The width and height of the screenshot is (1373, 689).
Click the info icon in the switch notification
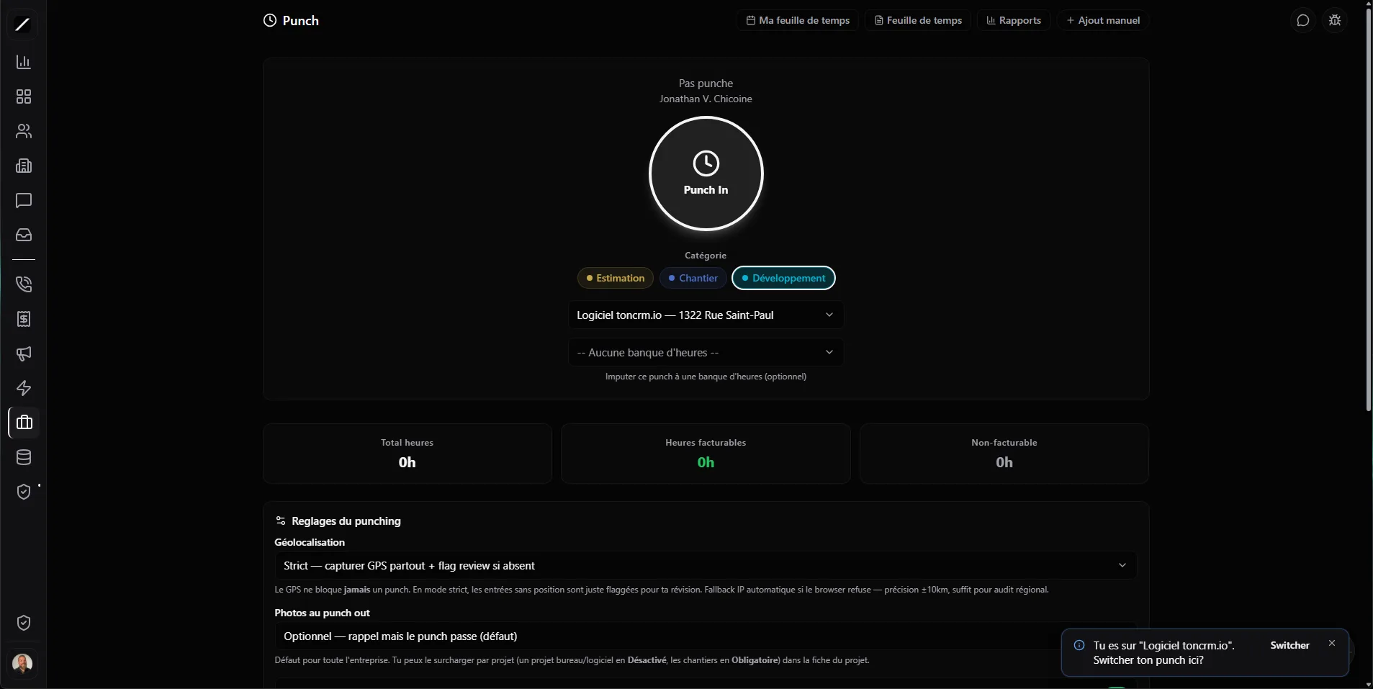tap(1079, 645)
